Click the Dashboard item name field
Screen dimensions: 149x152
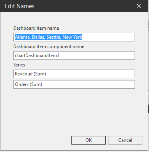pyautogui.click(x=74, y=37)
